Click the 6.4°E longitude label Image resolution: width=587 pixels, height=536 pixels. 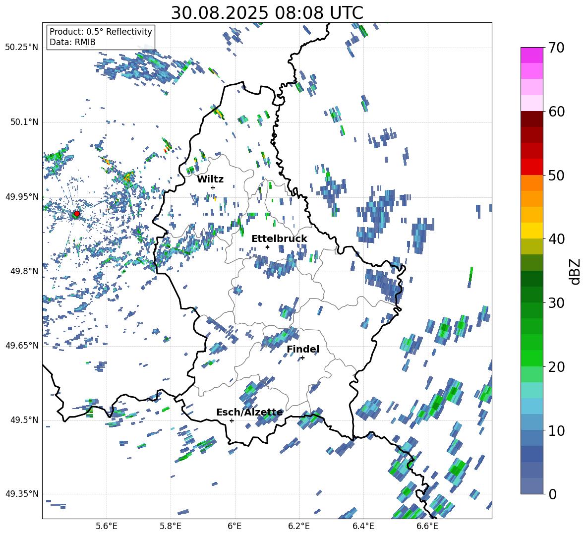pyautogui.click(x=363, y=526)
